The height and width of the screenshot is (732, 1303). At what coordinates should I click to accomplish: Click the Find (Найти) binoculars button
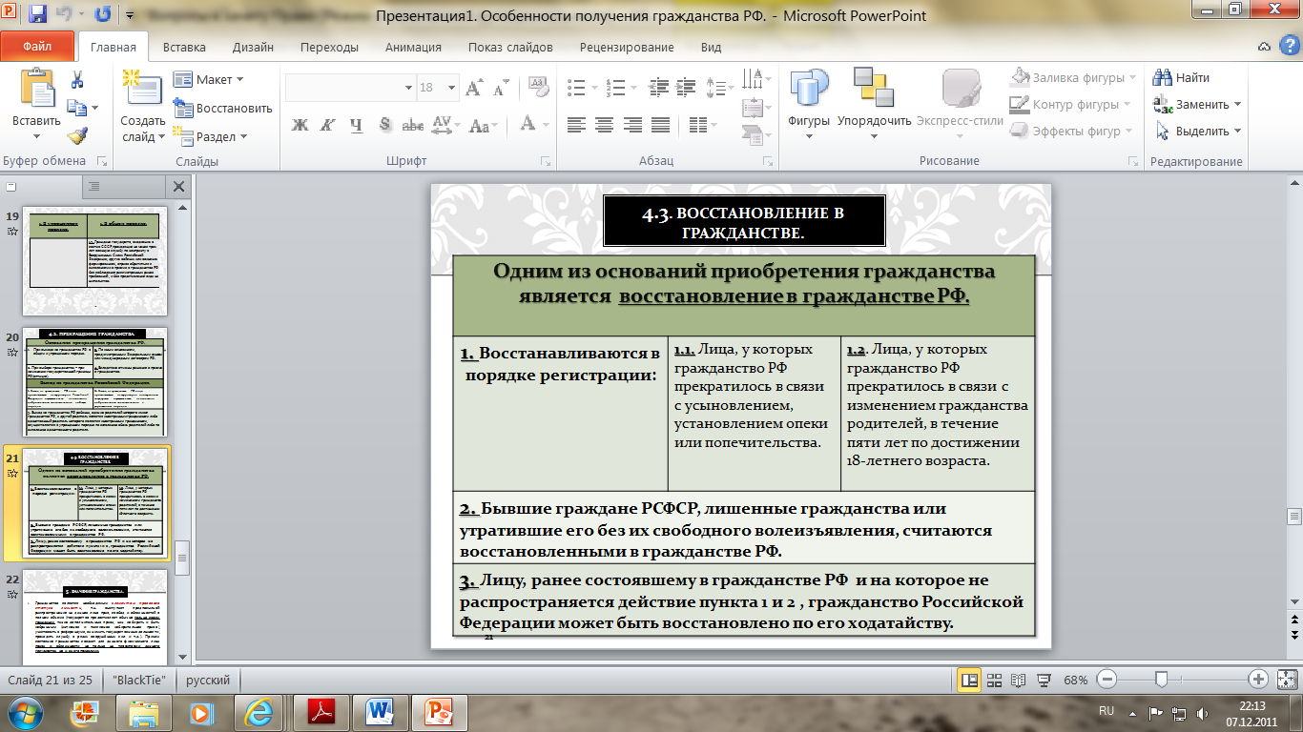[1181, 78]
